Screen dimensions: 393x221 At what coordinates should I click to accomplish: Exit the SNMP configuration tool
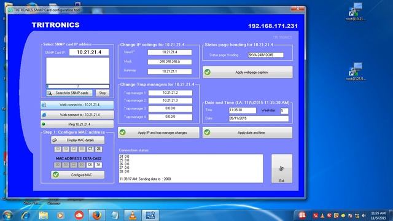282,168
